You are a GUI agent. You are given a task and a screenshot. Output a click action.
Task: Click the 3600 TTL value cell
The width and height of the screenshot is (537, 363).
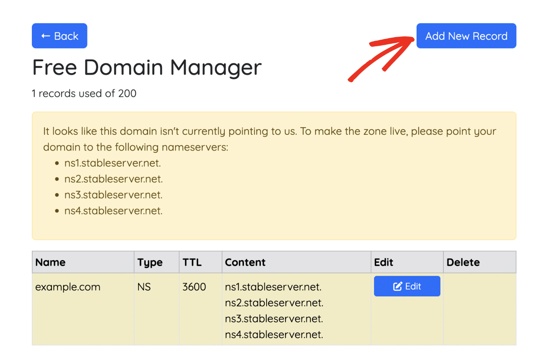tap(194, 287)
